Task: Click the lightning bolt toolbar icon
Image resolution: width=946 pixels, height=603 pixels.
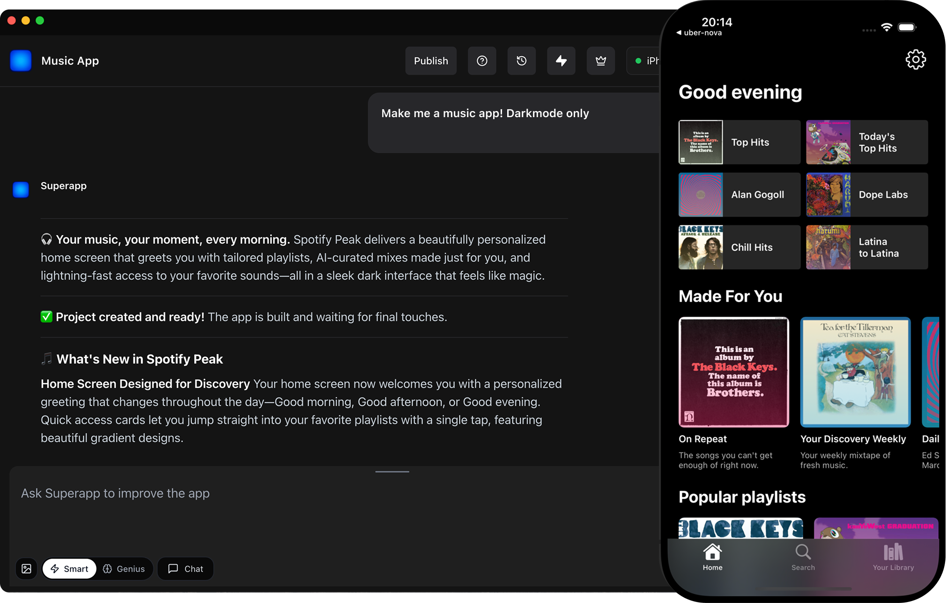Action: coord(561,61)
